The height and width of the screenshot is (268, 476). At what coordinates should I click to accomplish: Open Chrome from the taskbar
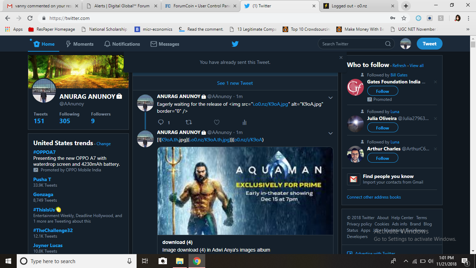point(197,261)
